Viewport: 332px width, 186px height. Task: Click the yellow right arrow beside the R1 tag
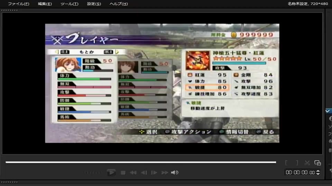coord(117,52)
